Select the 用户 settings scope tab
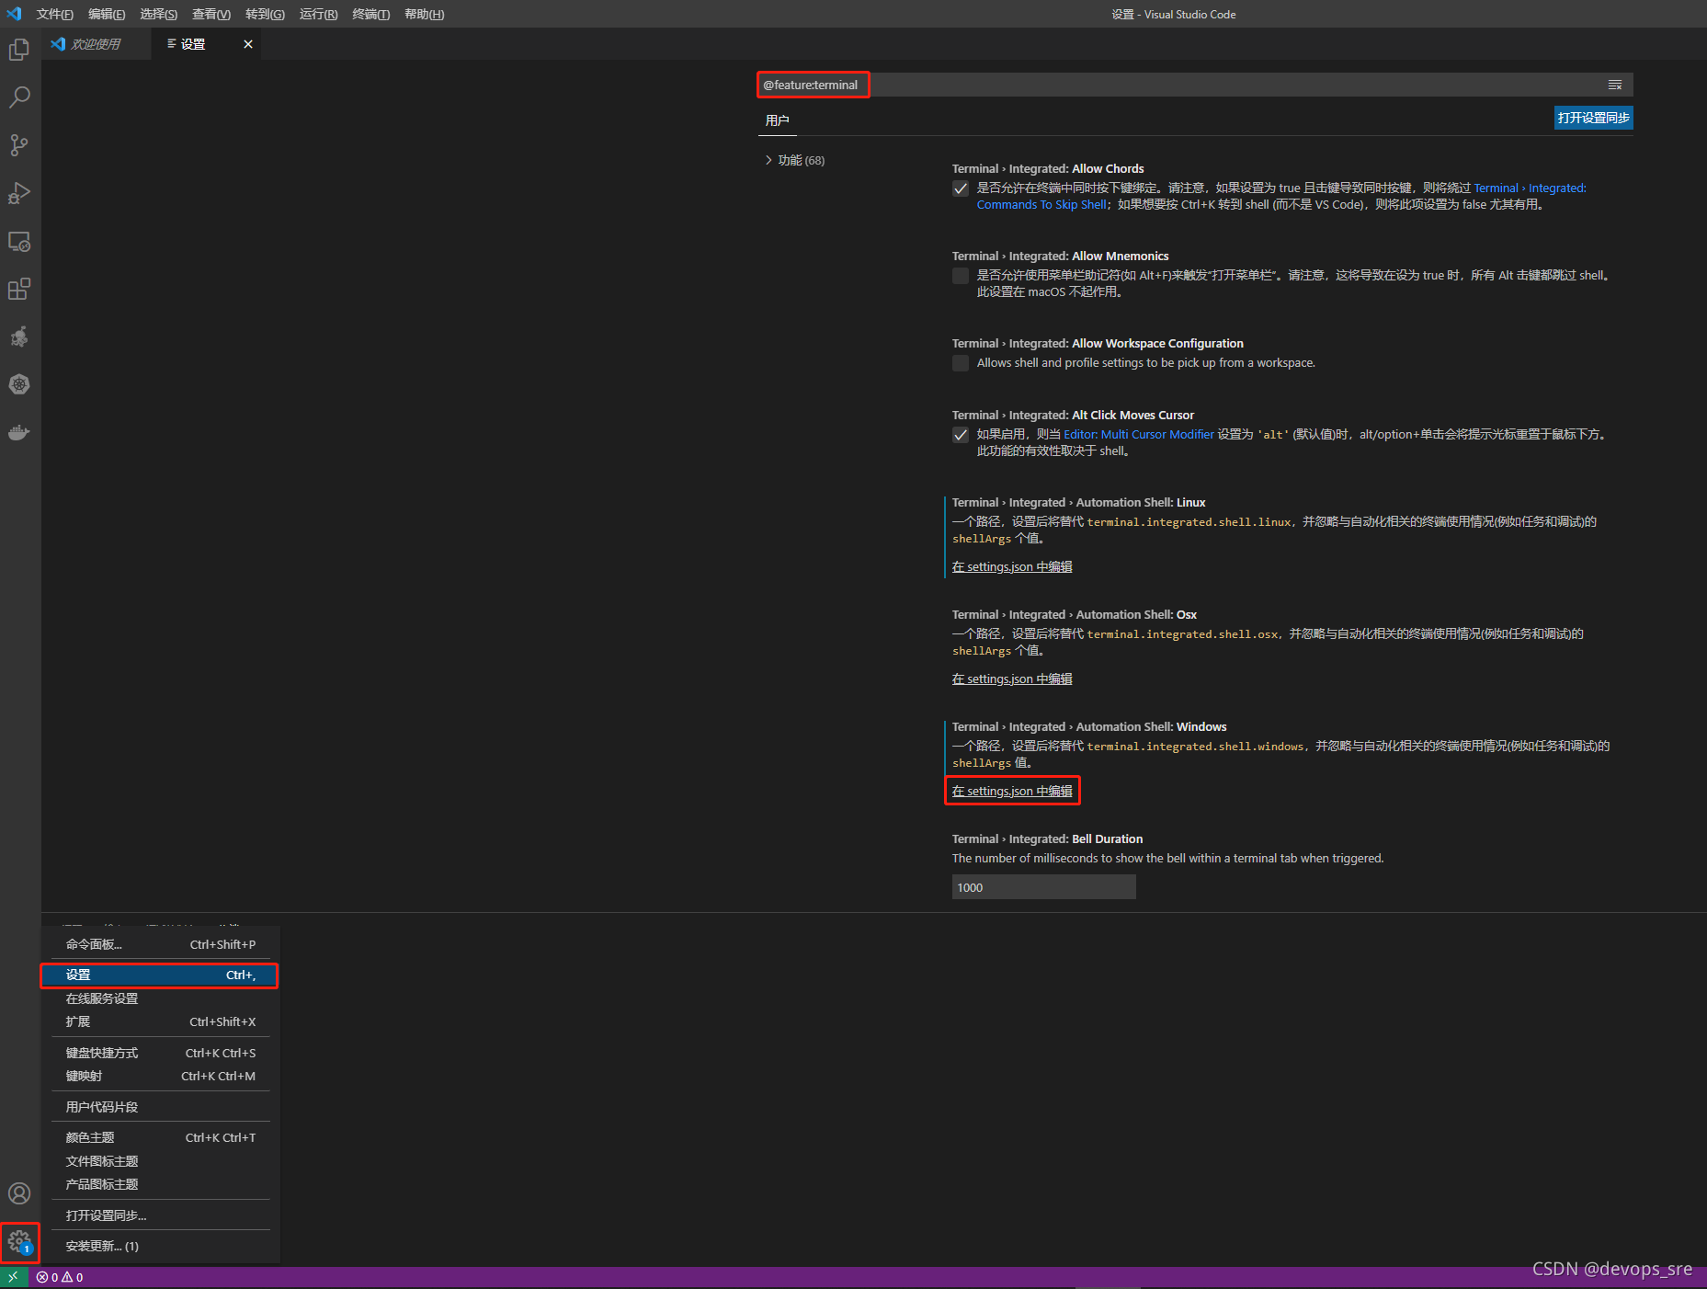The height and width of the screenshot is (1289, 1707). (778, 120)
